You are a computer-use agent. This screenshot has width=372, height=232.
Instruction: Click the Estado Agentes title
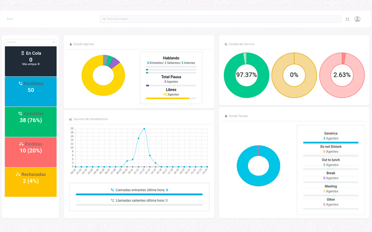(83, 44)
